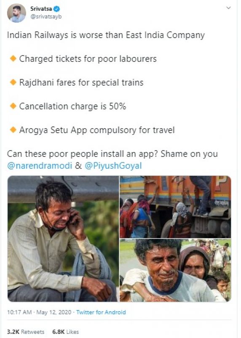The width and height of the screenshot is (241, 338).
Task: Click the 10:17 AM May 12, 2020 timestamp
Action: point(39,312)
